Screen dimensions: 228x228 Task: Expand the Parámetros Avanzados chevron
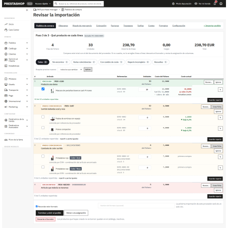pos(27,126)
